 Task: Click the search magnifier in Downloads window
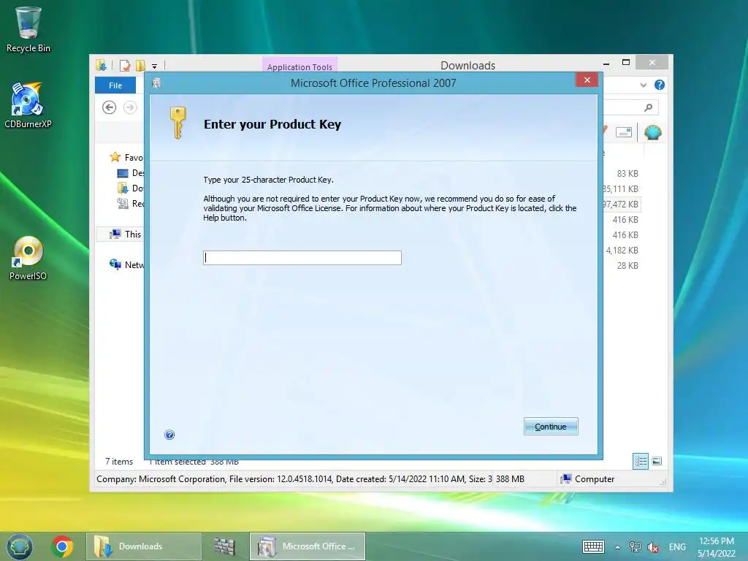[x=648, y=108]
